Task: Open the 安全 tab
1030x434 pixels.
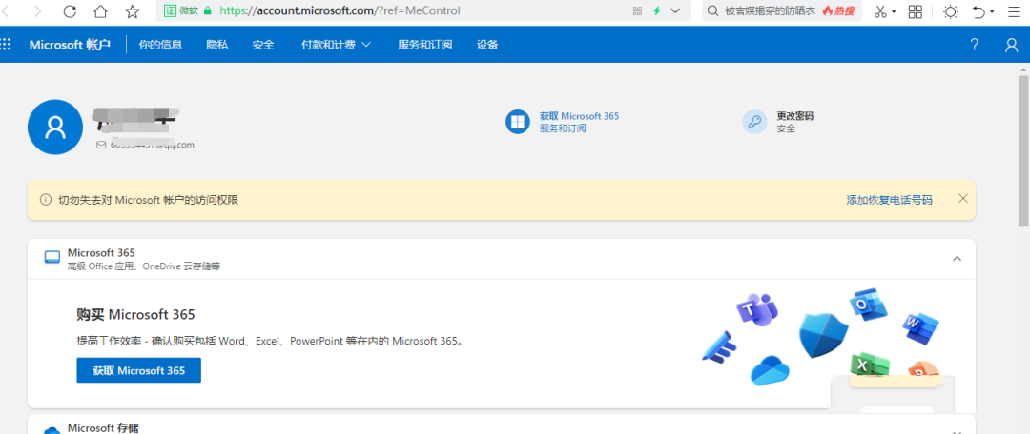Action: (x=263, y=45)
